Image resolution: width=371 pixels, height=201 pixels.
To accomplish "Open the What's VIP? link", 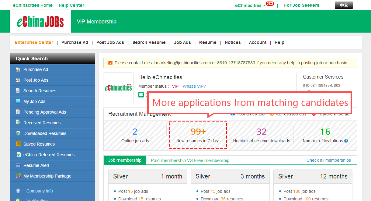I will [194, 86].
